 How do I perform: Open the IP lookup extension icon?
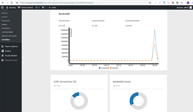pos(182,3)
